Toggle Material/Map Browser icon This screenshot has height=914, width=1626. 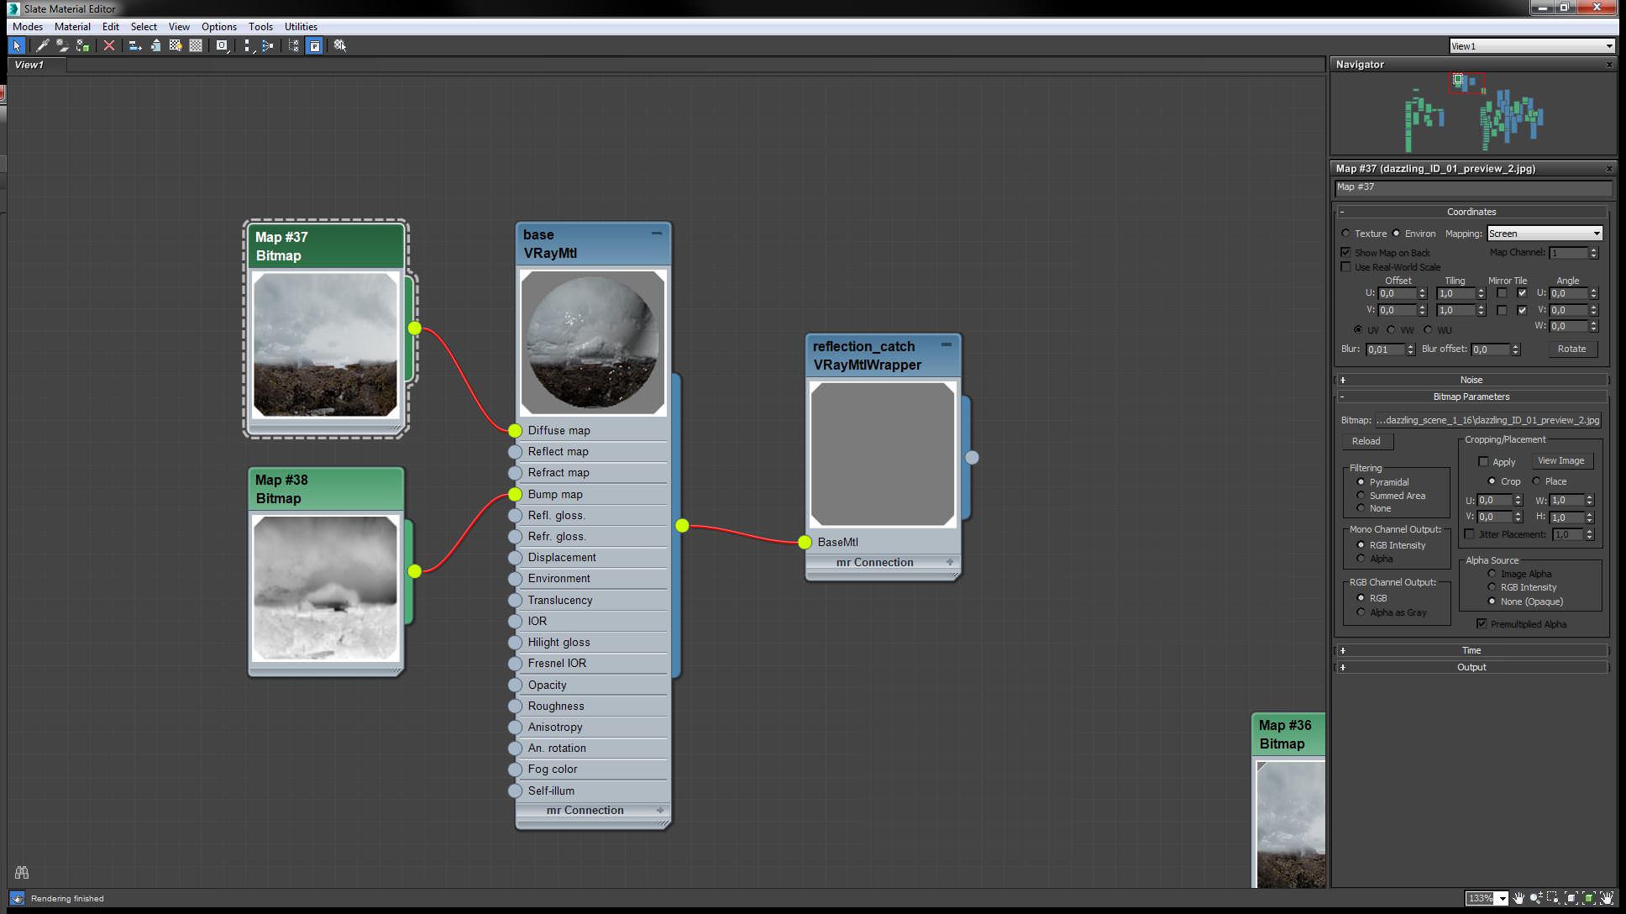(x=293, y=45)
